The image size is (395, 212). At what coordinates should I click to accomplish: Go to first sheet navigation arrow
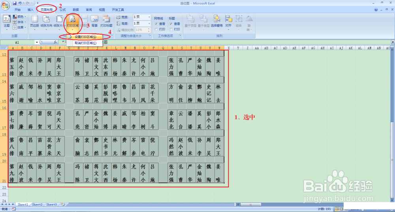pos(2,205)
